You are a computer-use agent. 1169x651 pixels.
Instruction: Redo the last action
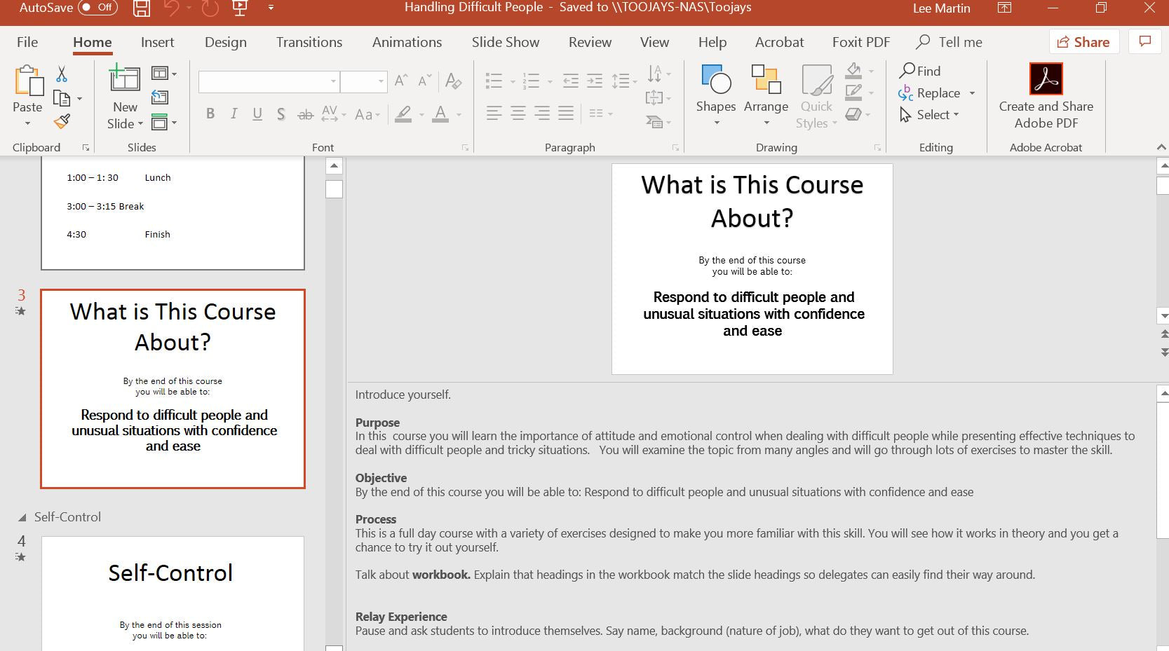210,8
